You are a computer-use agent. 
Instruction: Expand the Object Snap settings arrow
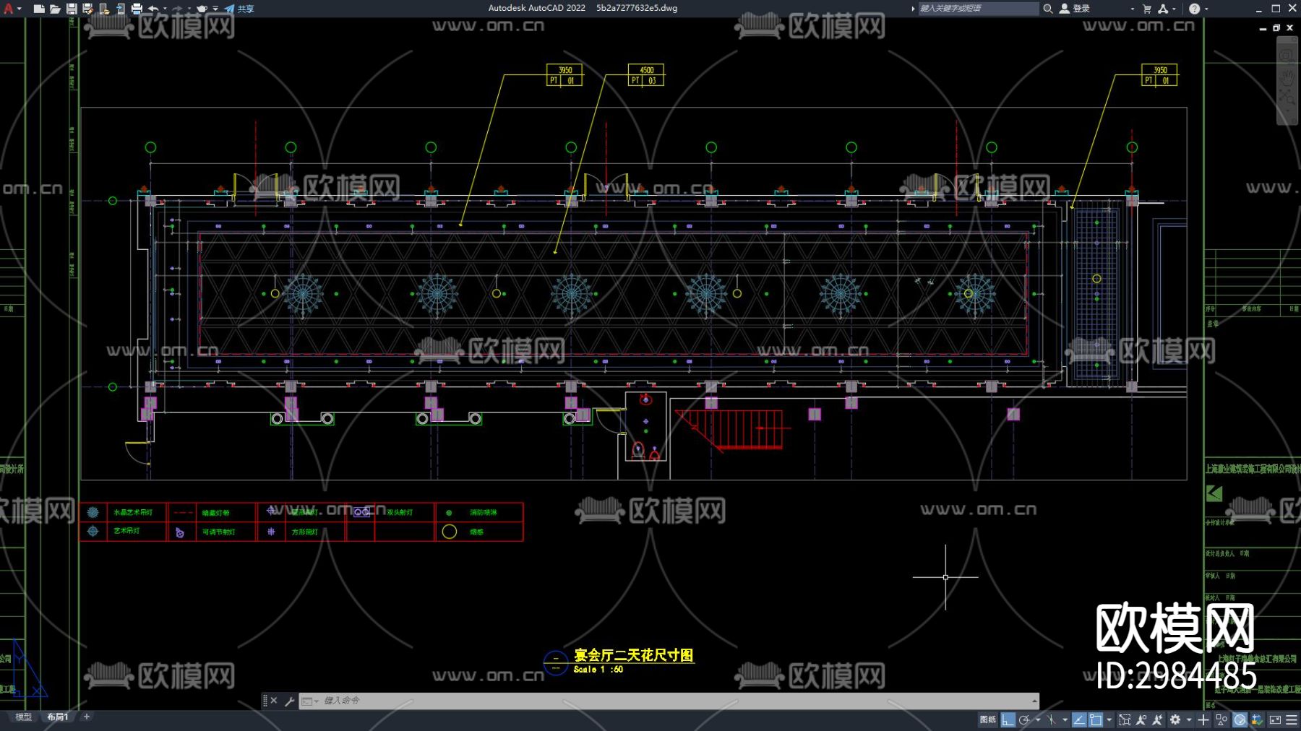point(1109,719)
